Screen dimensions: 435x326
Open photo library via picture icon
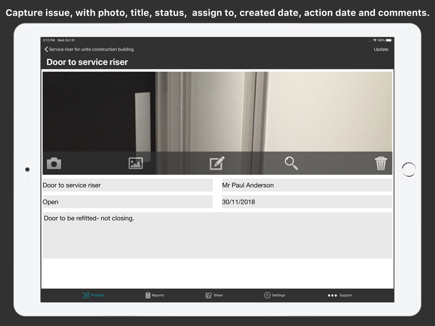click(136, 163)
